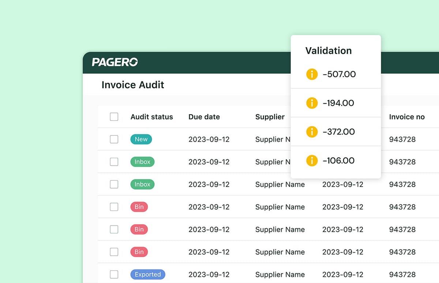Click the red Bin badge on the fourth row
439x283 pixels.
(139, 207)
